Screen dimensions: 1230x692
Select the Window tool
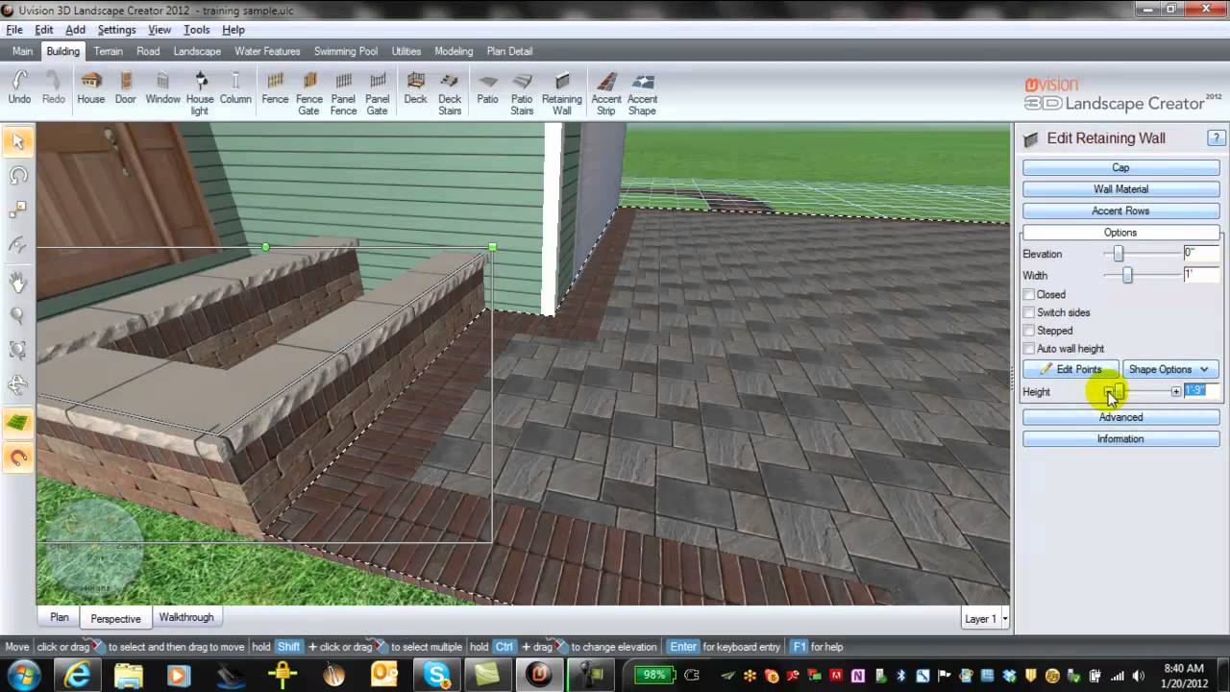(x=162, y=87)
